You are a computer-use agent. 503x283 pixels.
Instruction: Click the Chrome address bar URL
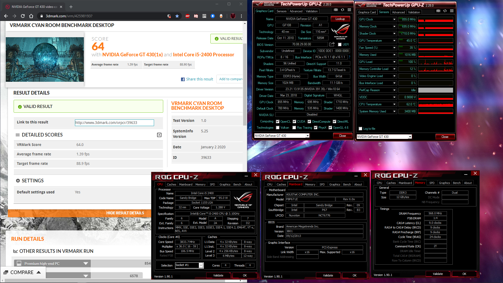pos(69,16)
